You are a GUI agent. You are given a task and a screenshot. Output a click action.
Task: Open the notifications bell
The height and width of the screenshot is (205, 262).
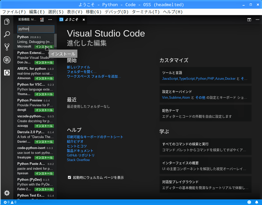coord(257,202)
